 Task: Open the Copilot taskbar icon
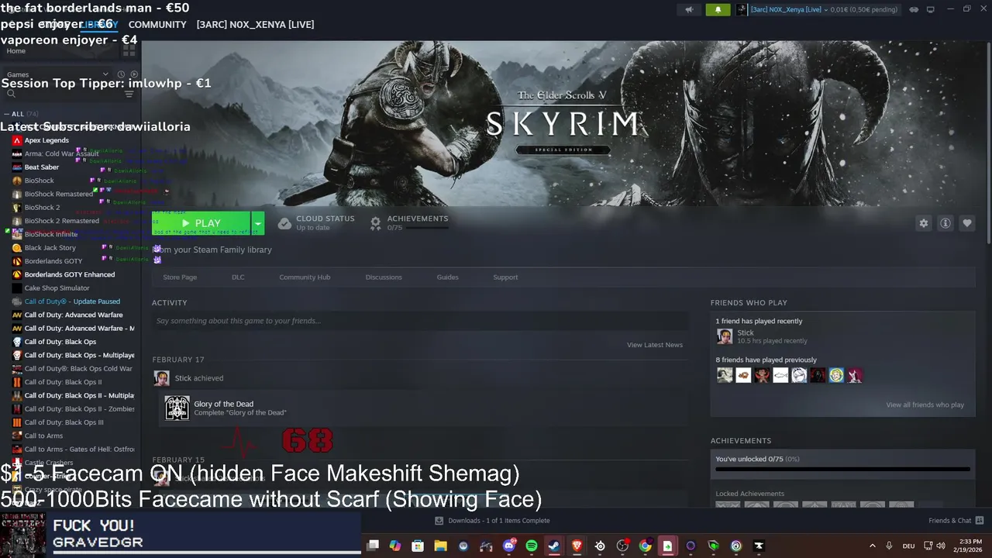[395, 546]
